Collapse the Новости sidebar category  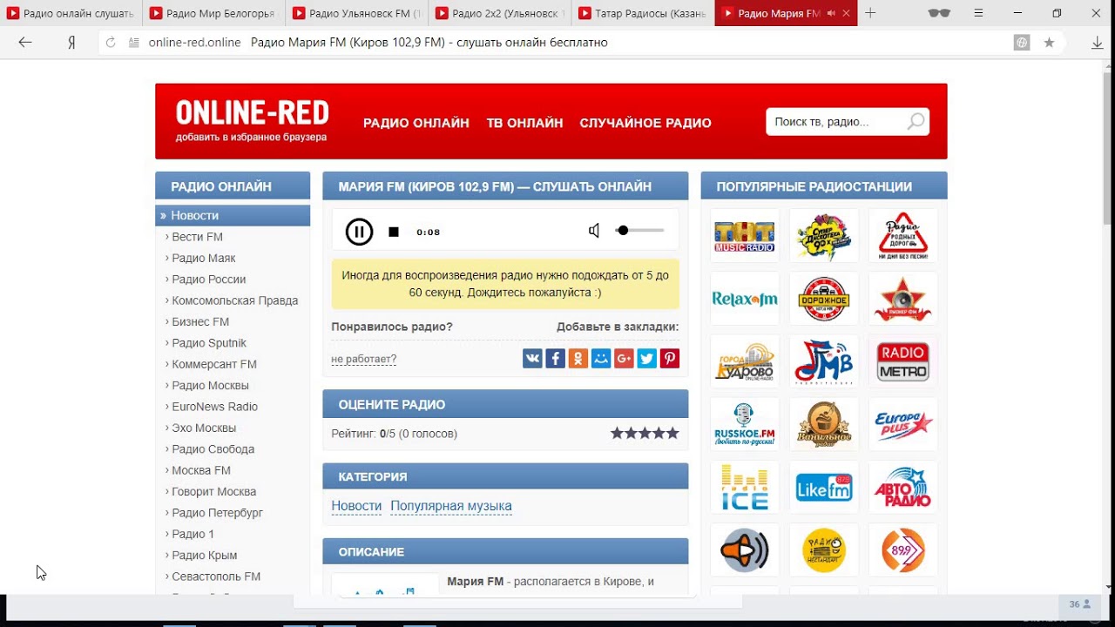(x=233, y=215)
